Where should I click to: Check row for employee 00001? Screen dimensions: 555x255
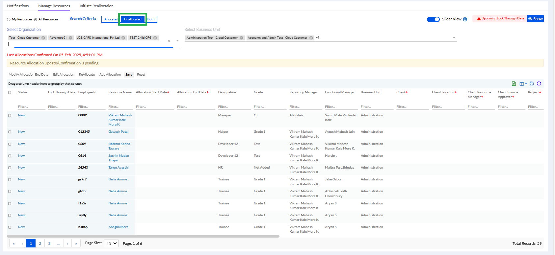[10, 115]
